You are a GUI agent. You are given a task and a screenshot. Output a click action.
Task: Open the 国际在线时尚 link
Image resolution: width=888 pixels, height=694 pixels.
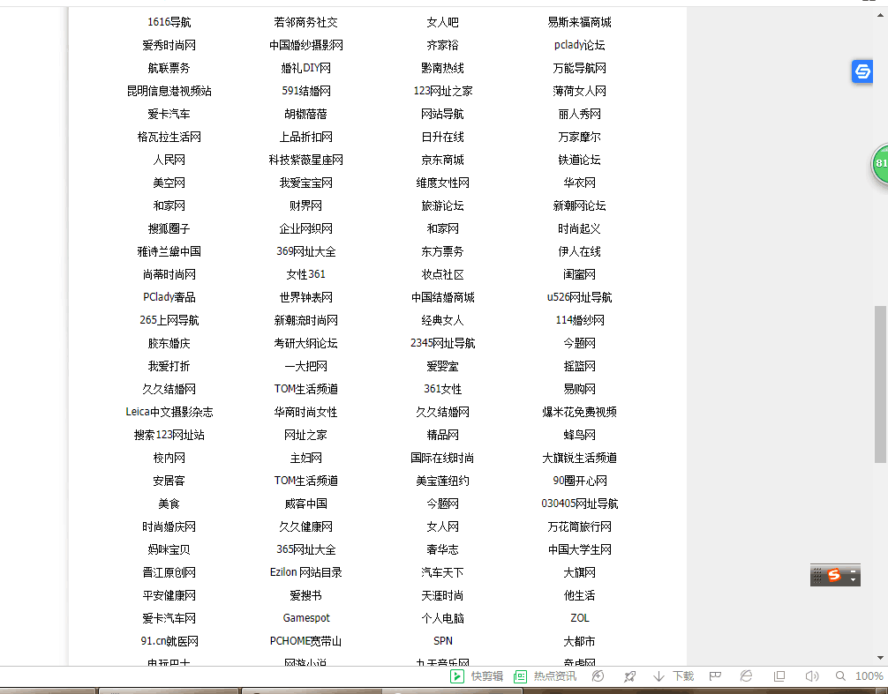[x=442, y=458]
